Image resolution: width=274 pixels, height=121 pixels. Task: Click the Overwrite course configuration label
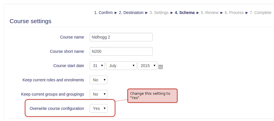57,108
